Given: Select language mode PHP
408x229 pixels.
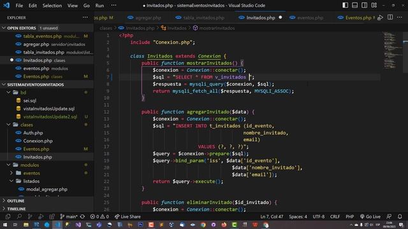Looking at the screenshot, I should click(350, 216).
